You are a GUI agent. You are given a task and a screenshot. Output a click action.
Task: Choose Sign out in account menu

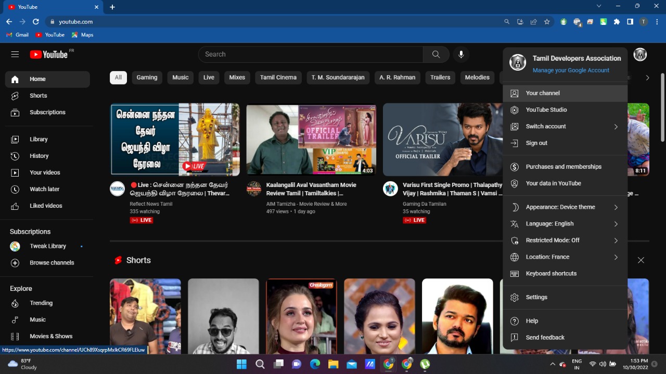click(x=565, y=143)
